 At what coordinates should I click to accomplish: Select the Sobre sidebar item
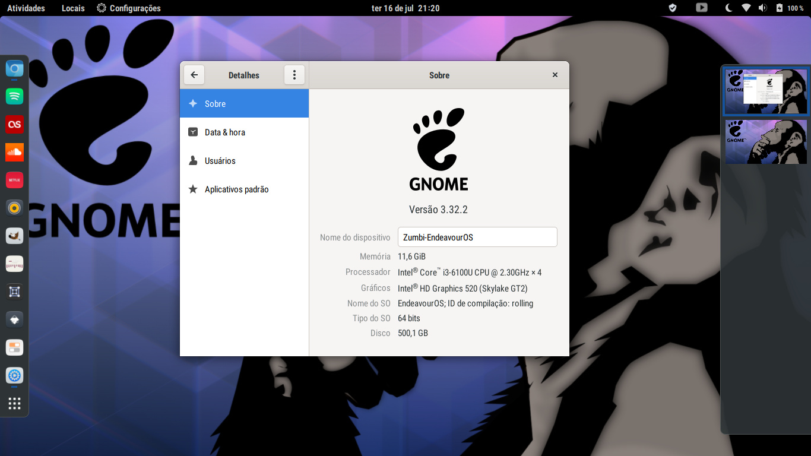tap(245, 103)
